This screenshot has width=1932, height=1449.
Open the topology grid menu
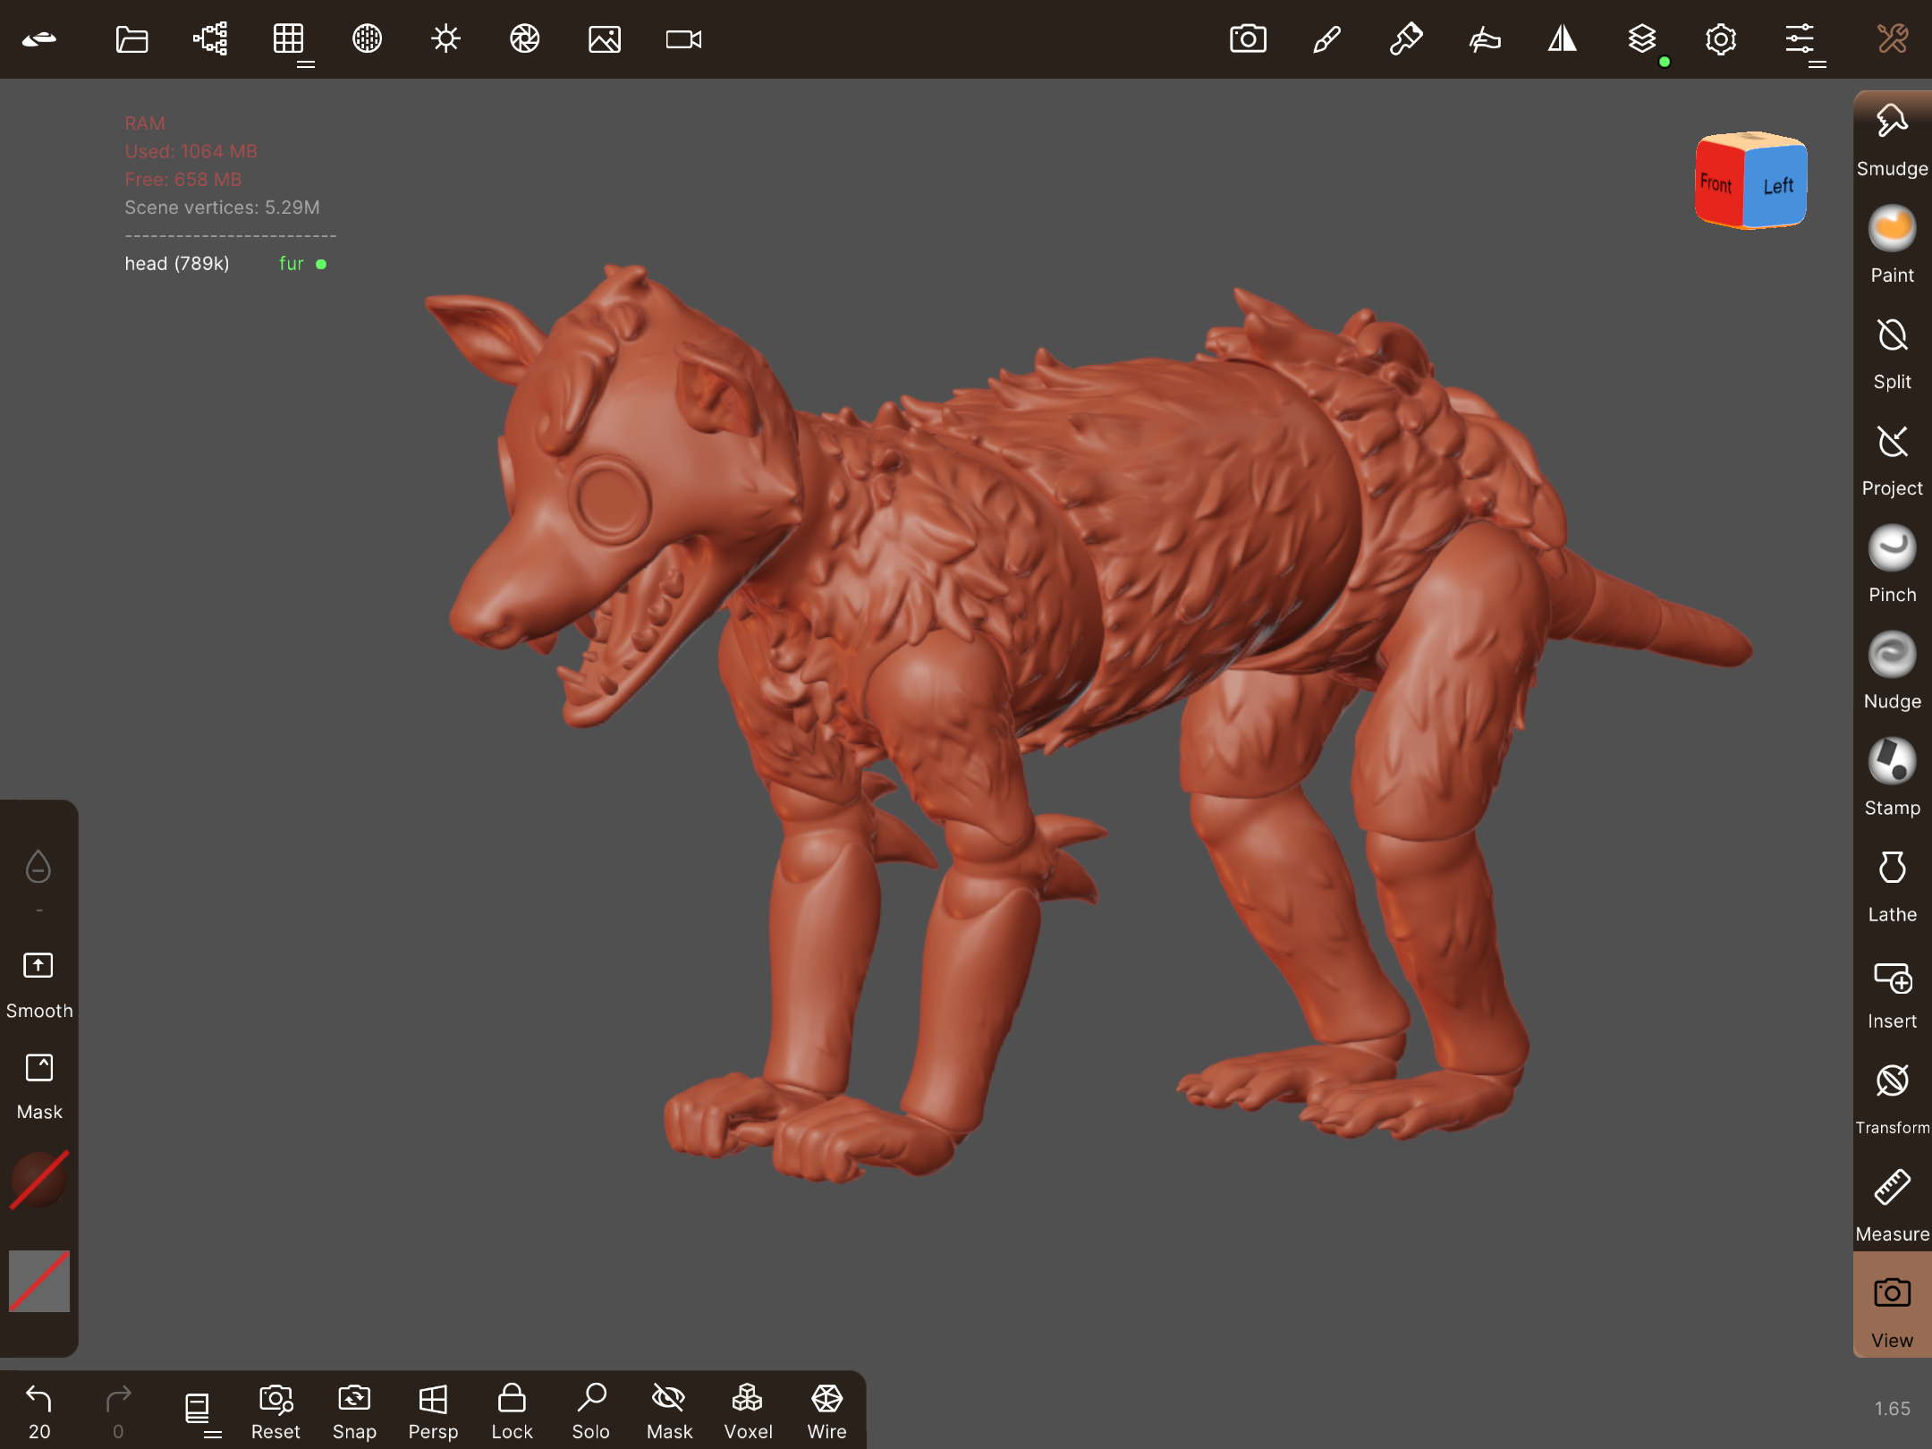coord(289,39)
